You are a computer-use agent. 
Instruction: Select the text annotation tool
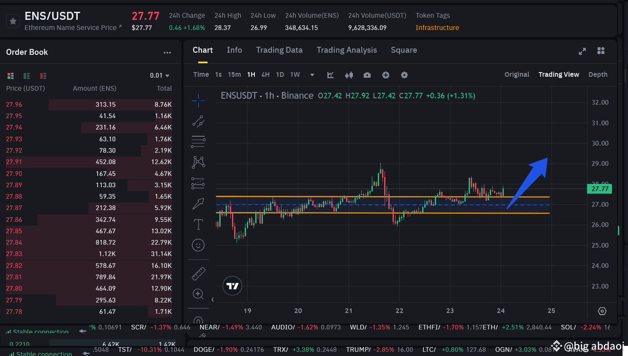click(x=198, y=224)
